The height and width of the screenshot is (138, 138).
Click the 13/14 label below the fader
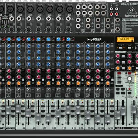point(99,128)
